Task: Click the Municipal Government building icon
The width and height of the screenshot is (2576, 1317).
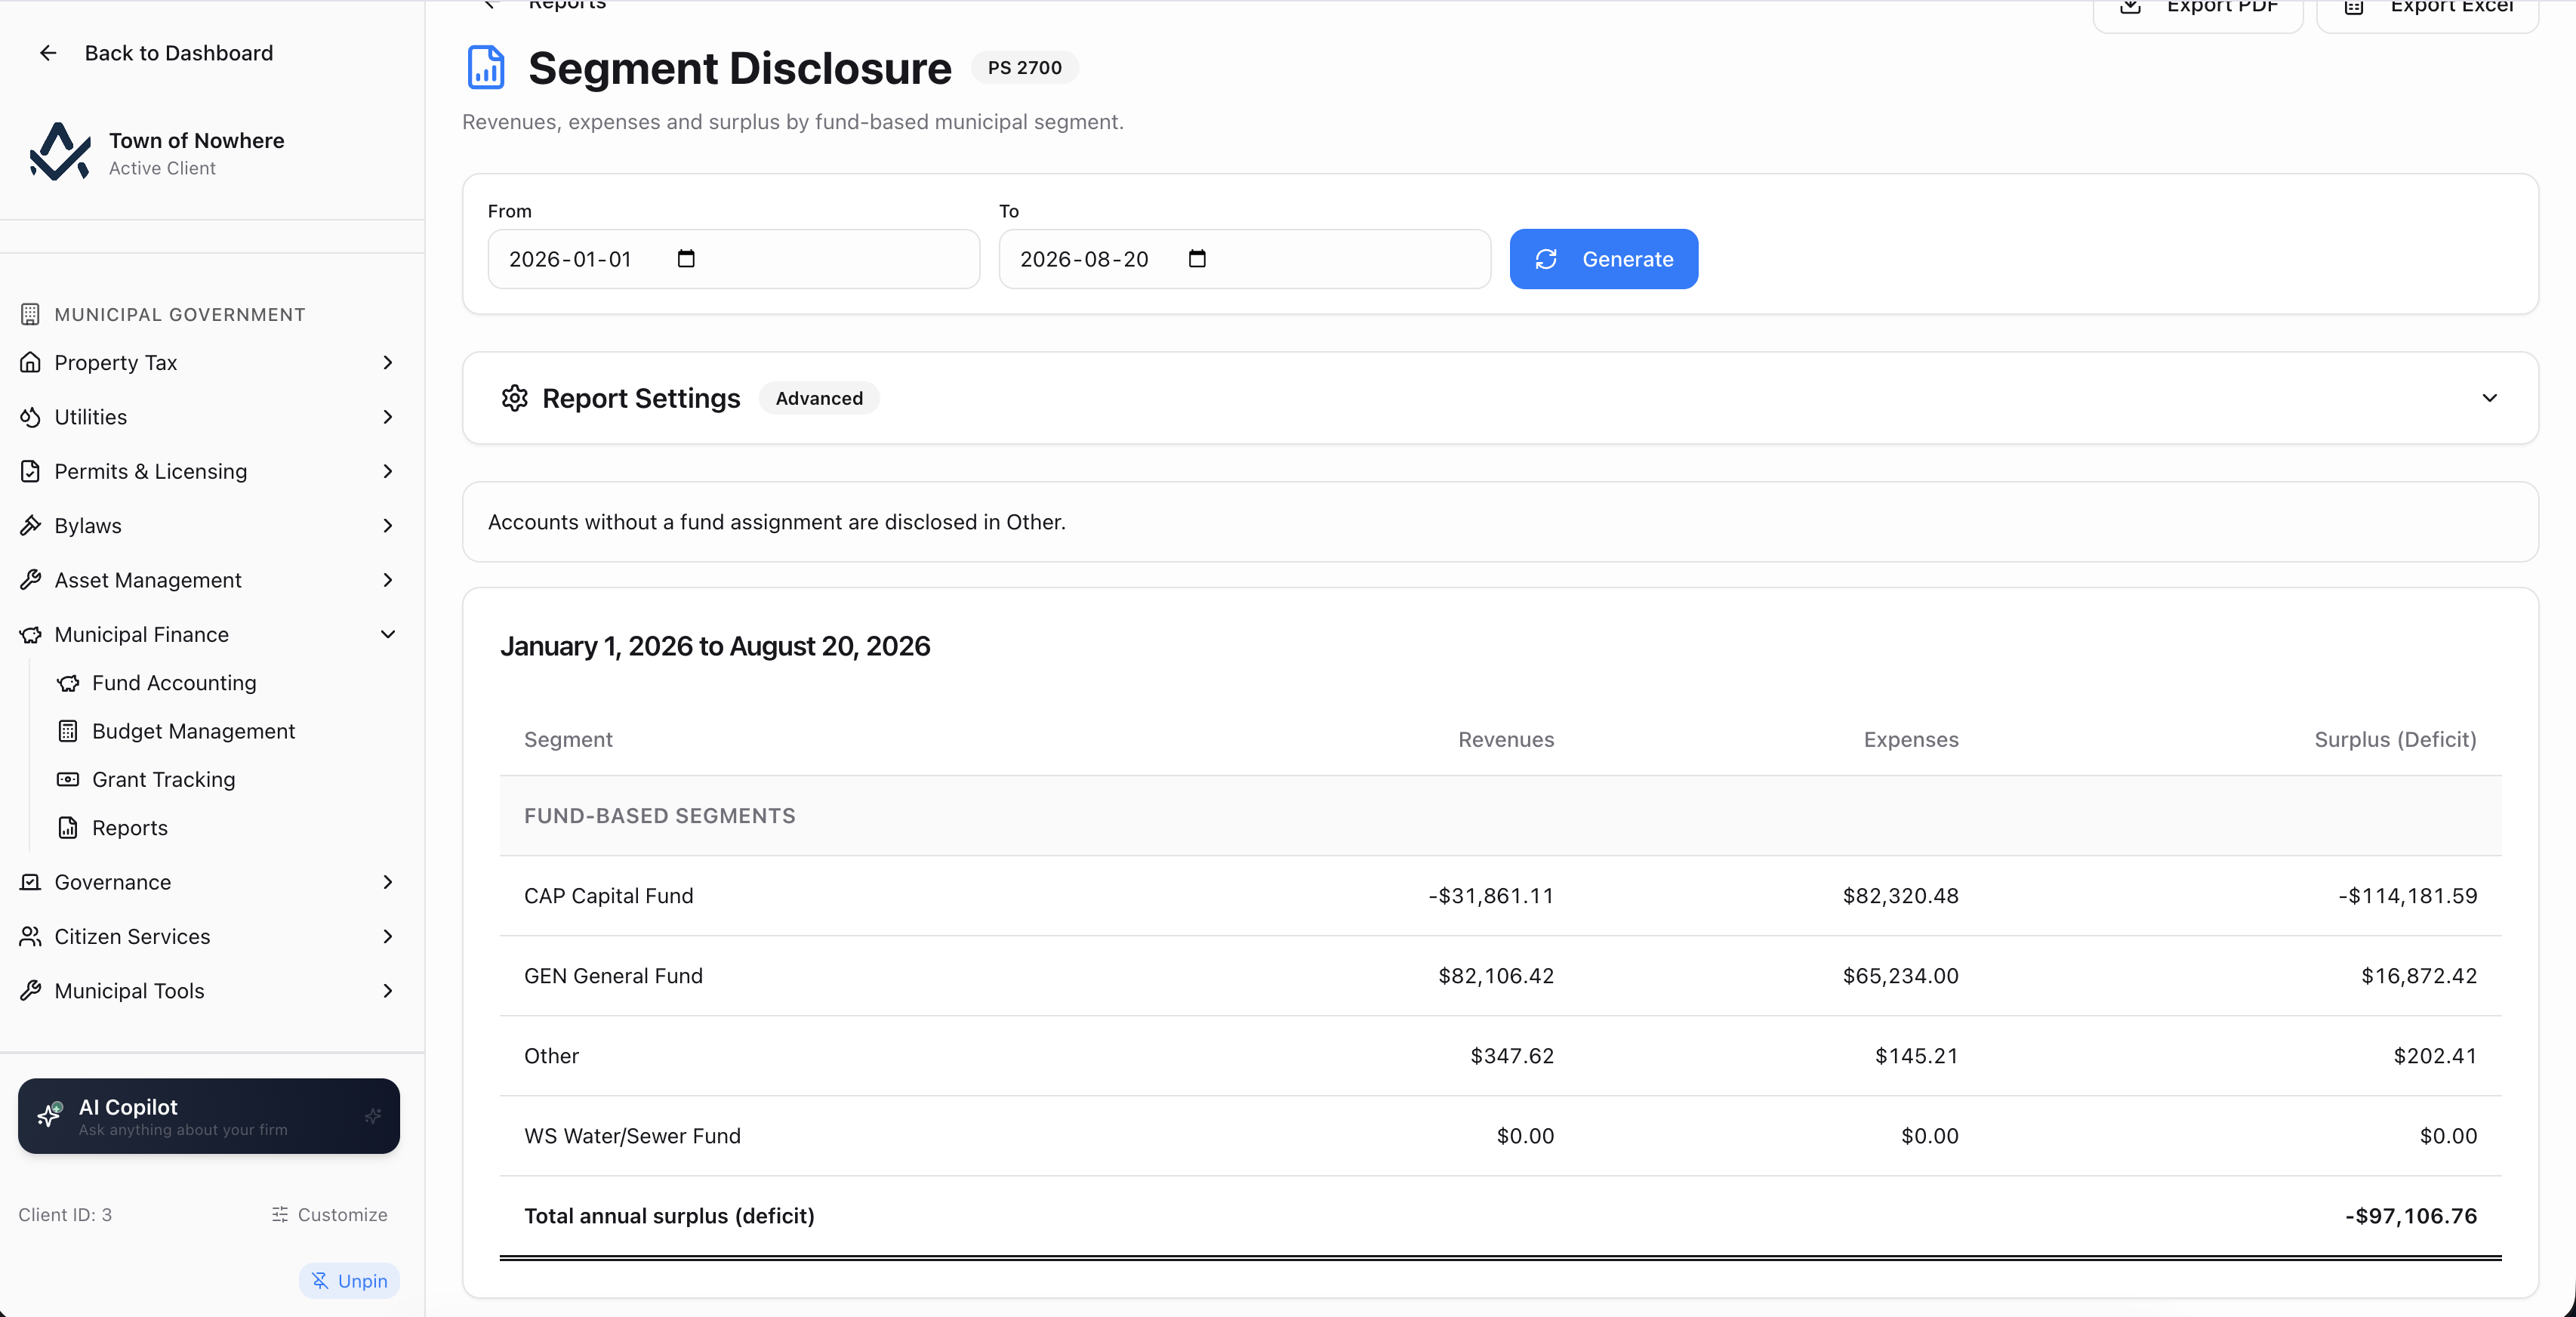Action: (x=30, y=314)
